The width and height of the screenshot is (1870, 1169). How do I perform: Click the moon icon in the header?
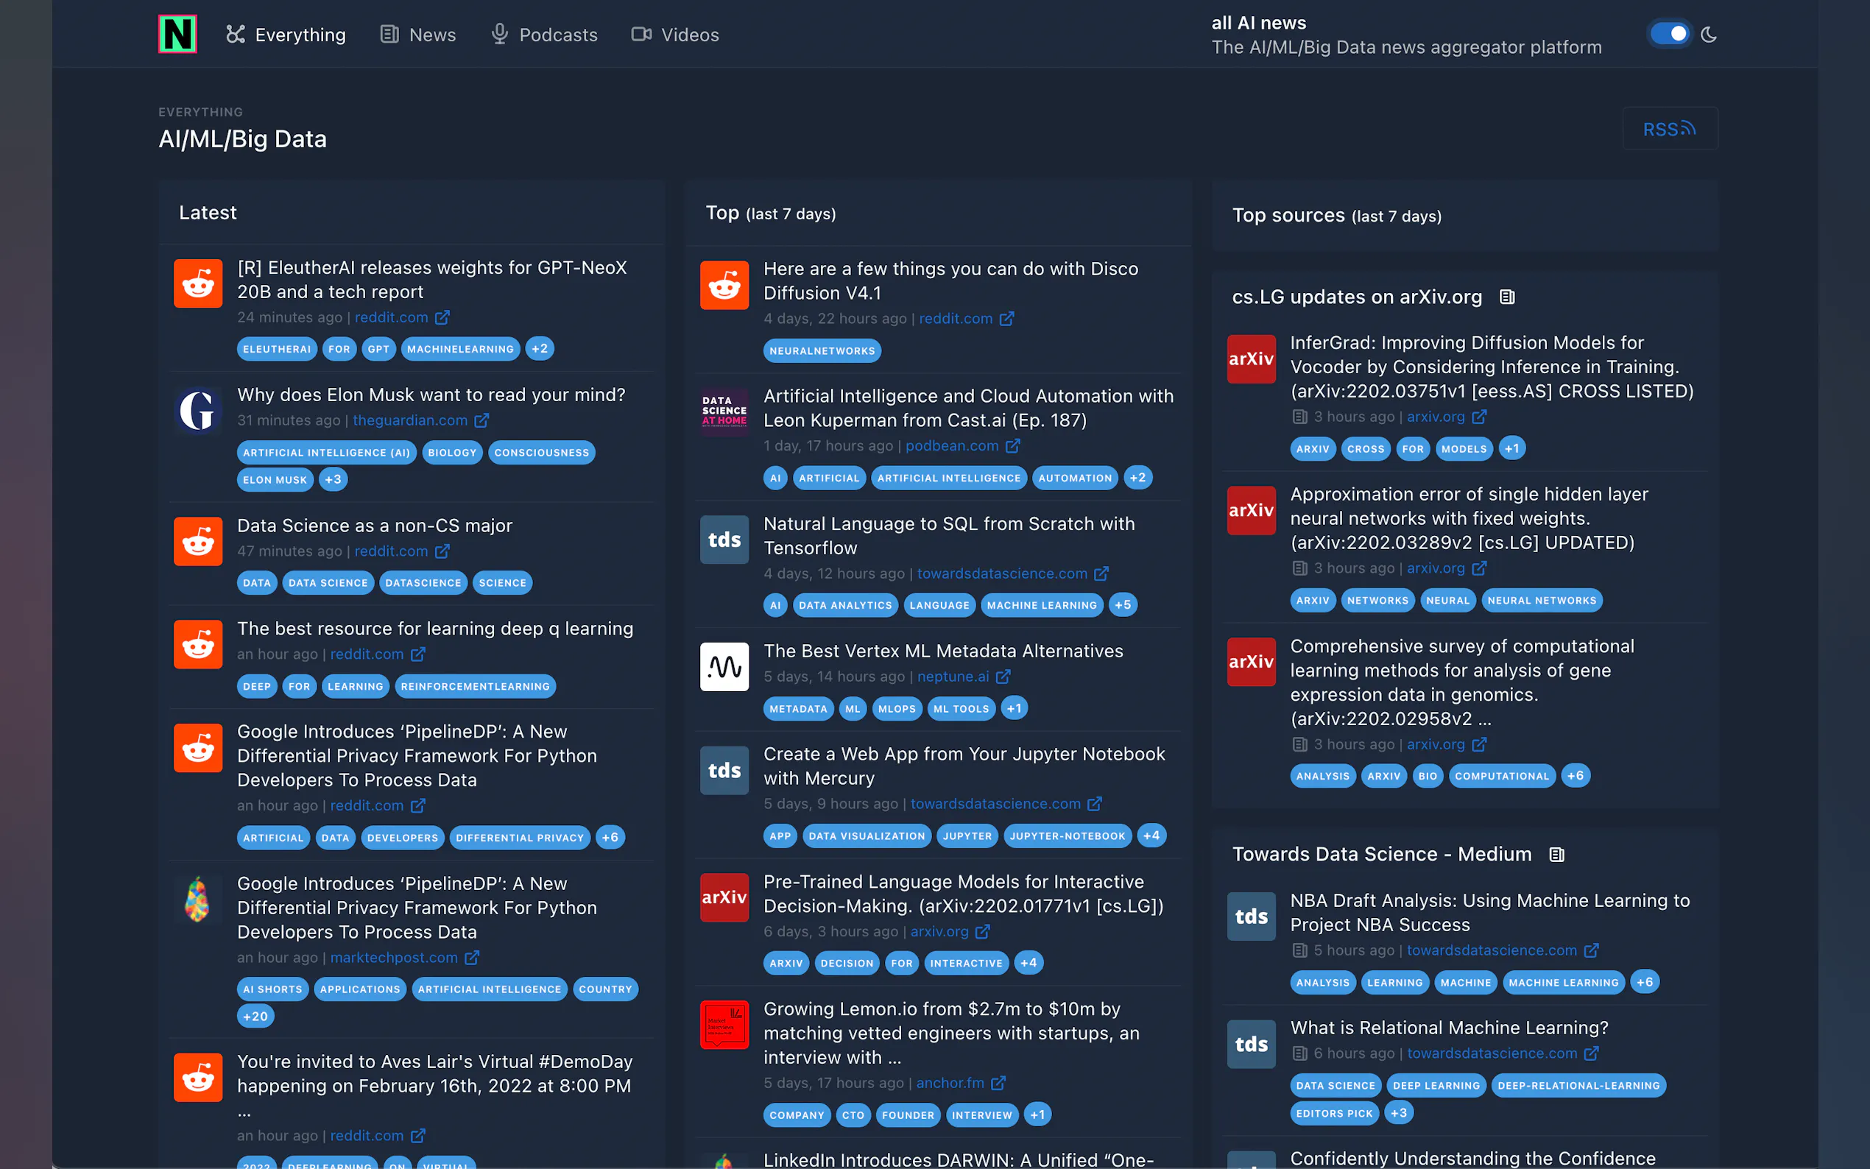click(x=1710, y=35)
